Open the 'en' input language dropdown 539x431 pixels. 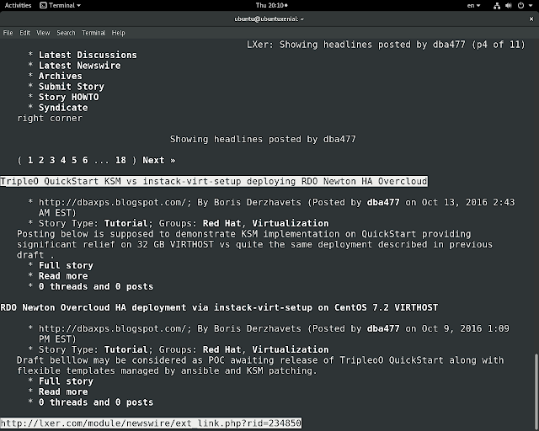(x=473, y=6)
